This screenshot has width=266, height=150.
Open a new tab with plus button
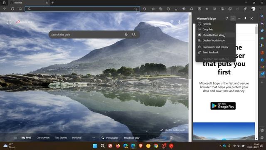click(53, 3)
